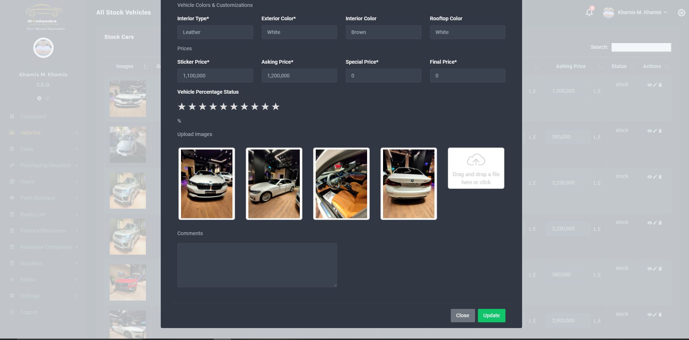Expand the Vehicles sidebar chevron

coord(76,133)
